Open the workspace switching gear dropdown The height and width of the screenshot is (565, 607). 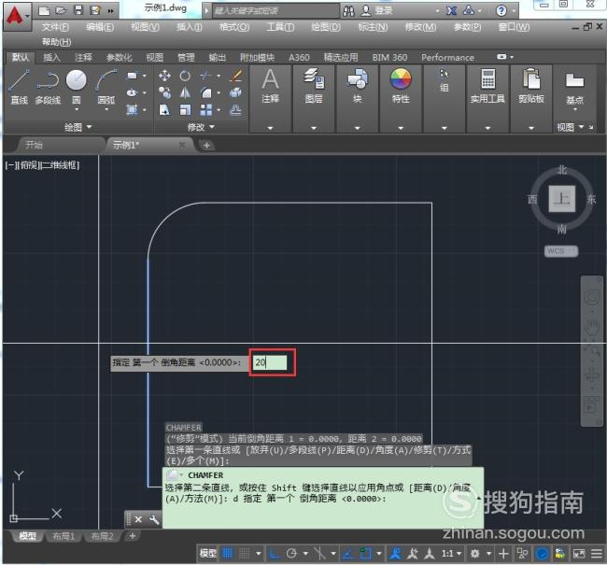pos(489,554)
